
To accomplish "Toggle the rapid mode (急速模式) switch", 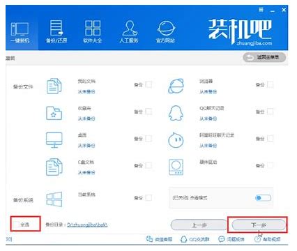I will coord(263,198).
